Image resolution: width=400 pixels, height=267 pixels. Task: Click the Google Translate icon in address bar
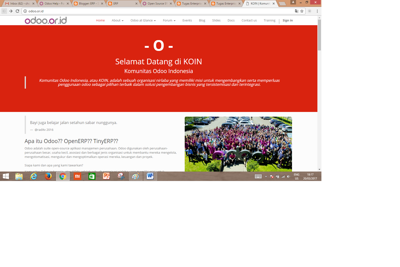pyautogui.click(x=296, y=11)
